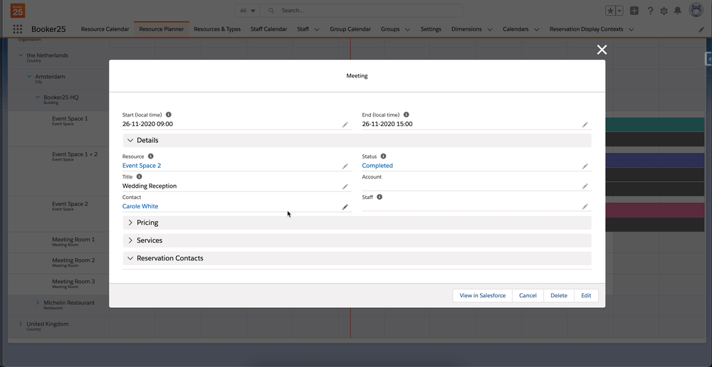Click the global add plus icon

point(634,11)
